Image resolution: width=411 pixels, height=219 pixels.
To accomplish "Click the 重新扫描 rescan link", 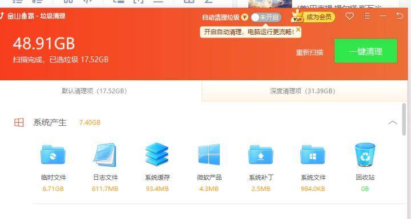I will pos(309,52).
